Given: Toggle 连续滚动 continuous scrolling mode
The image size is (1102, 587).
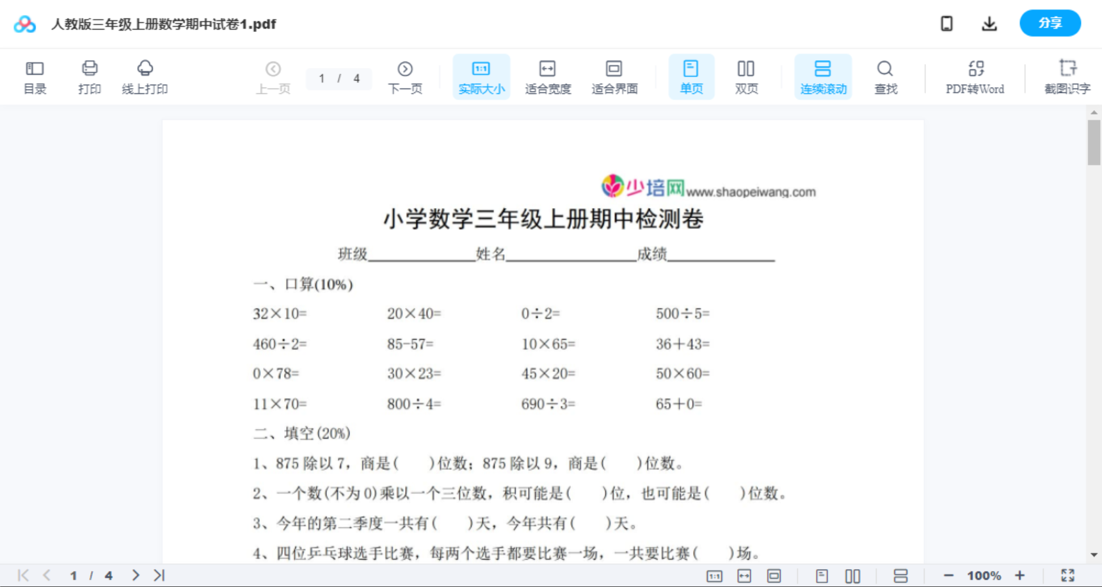Looking at the screenshot, I should click(823, 76).
